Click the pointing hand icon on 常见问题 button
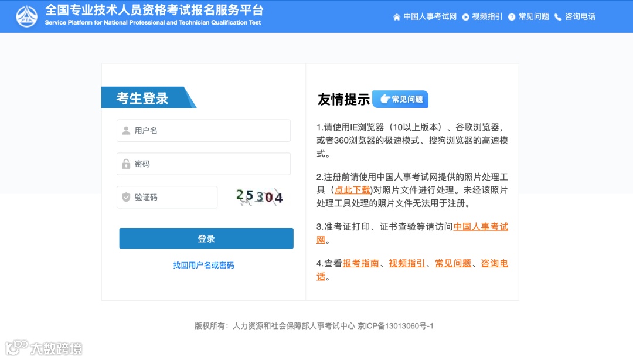This screenshot has height=360, width=633. tap(384, 99)
